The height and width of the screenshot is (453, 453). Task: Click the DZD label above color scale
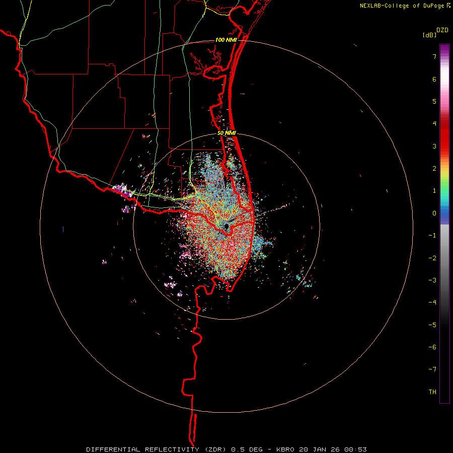442,30
